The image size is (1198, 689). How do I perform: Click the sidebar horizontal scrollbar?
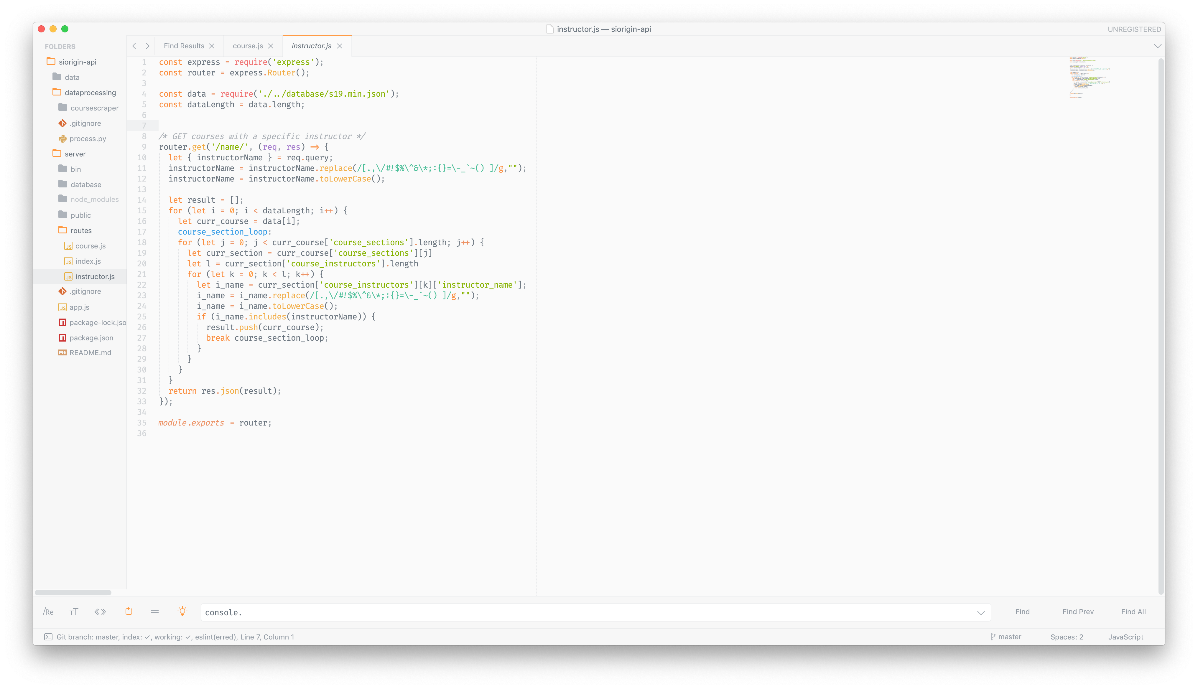pos(73,592)
